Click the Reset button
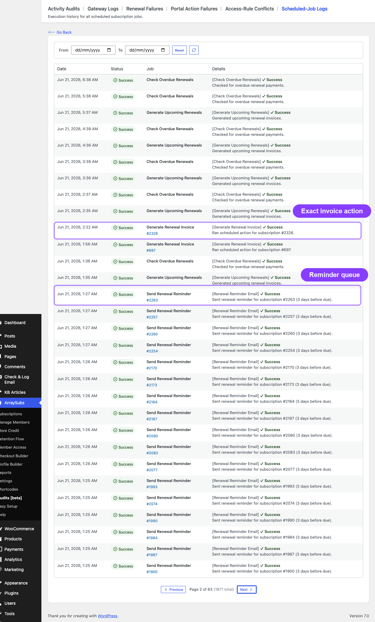 click(x=179, y=50)
